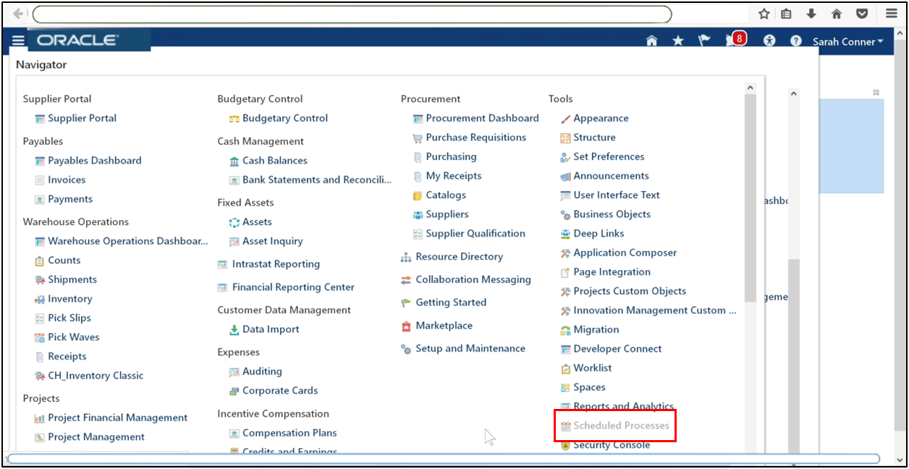Click the watchlist flag icon
Viewport: 909px width, 469px height.
(703, 40)
